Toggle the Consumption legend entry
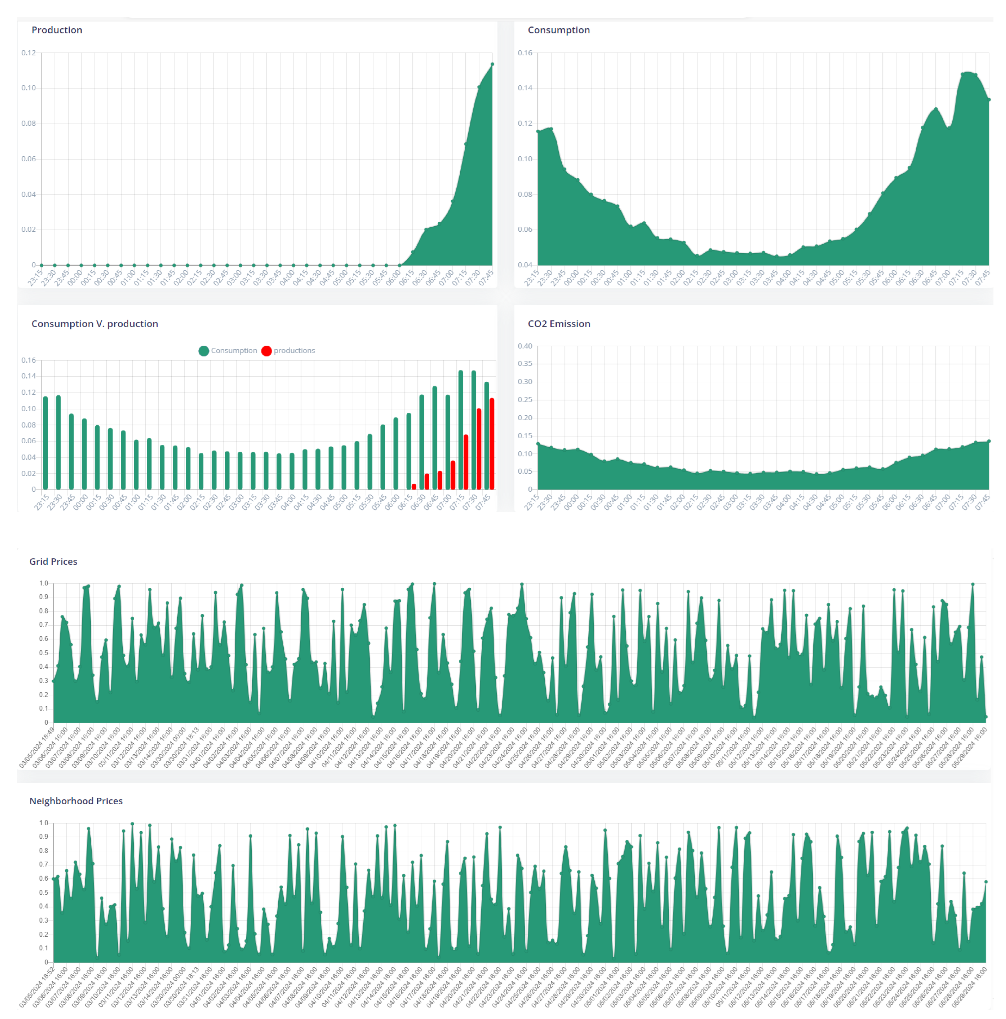Screen dimensions: 1006x1019 228,351
